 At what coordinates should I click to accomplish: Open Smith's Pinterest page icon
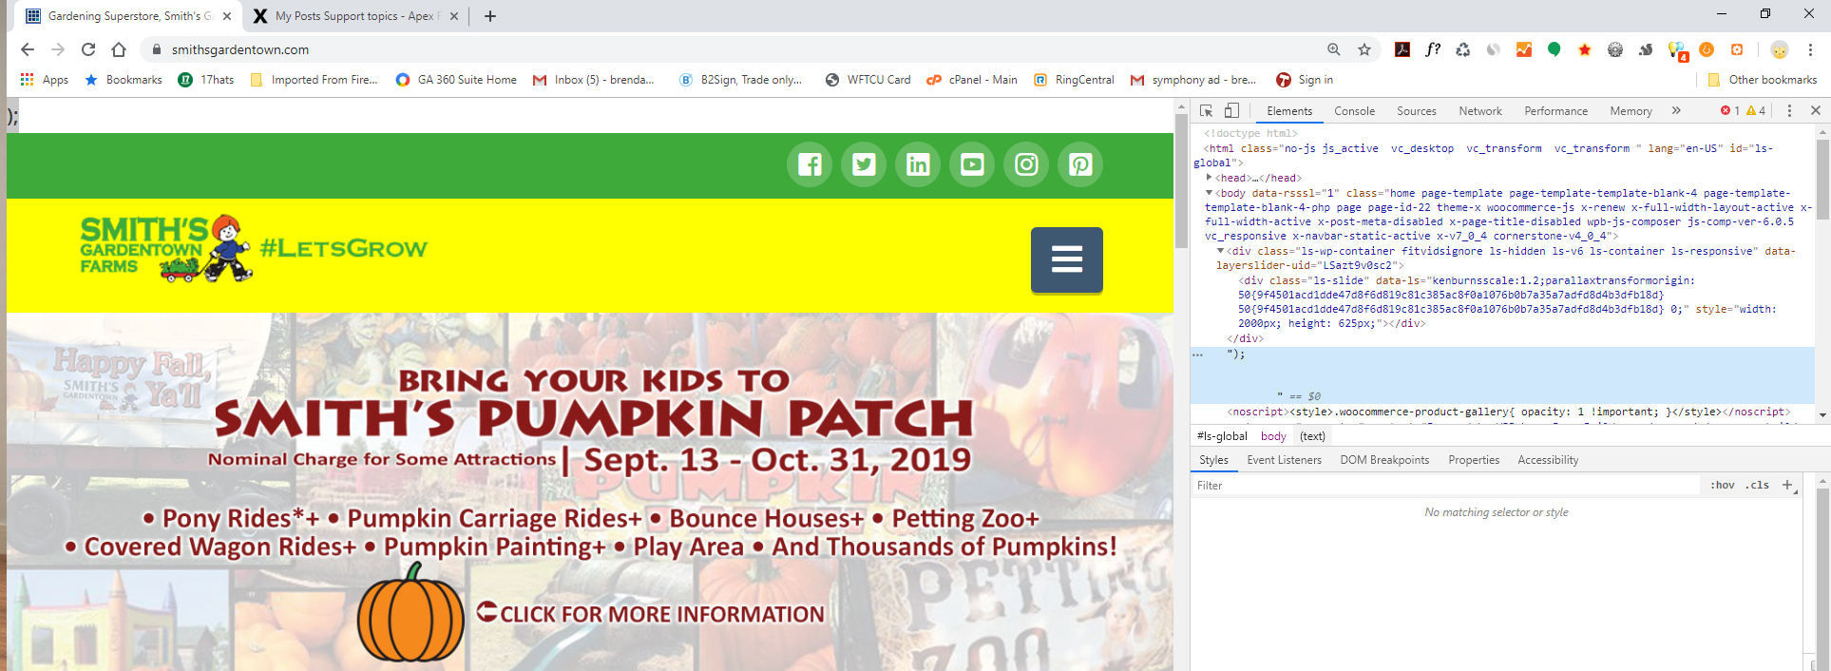(x=1080, y=164)
